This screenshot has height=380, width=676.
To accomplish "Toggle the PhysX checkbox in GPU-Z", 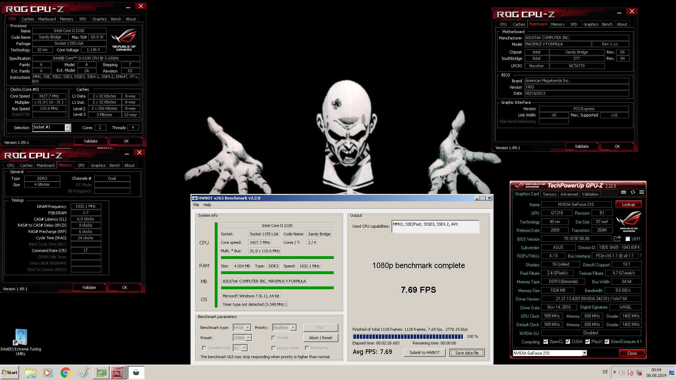I will click(588, 342).
